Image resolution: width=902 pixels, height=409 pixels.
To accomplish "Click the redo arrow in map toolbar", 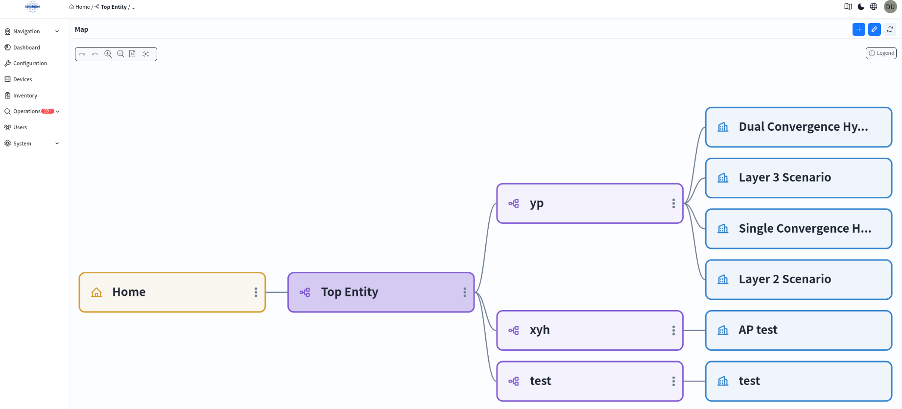I will point(82,54).
